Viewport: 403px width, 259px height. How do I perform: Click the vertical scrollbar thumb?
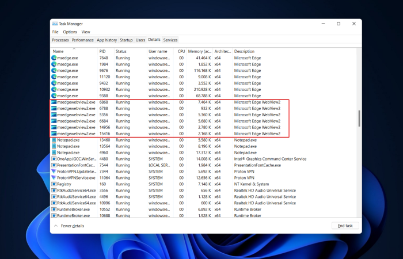359,119
